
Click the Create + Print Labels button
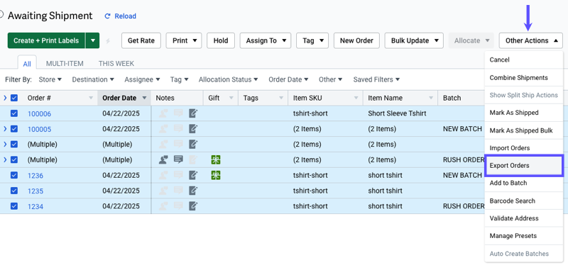coord(46,40)
